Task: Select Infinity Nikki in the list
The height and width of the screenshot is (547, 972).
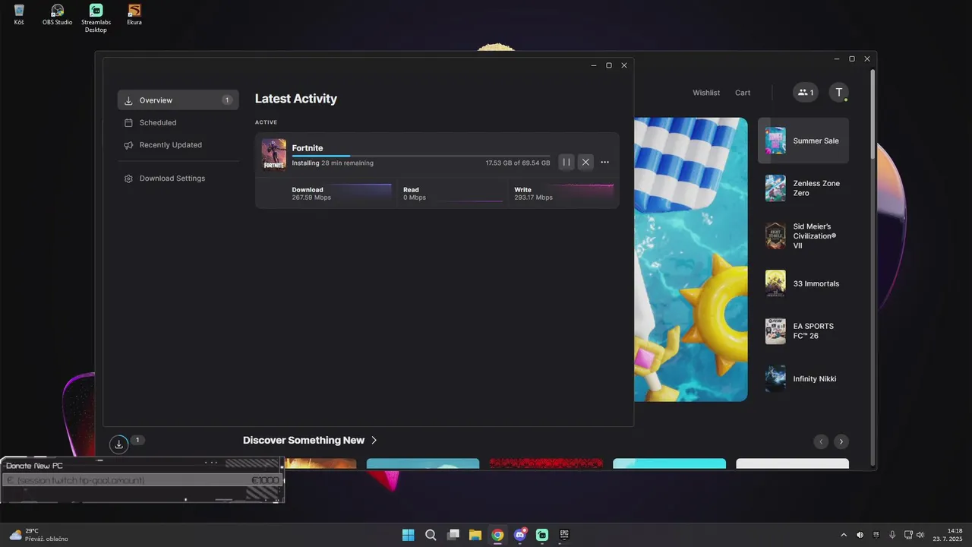Action: pos(803,378)
